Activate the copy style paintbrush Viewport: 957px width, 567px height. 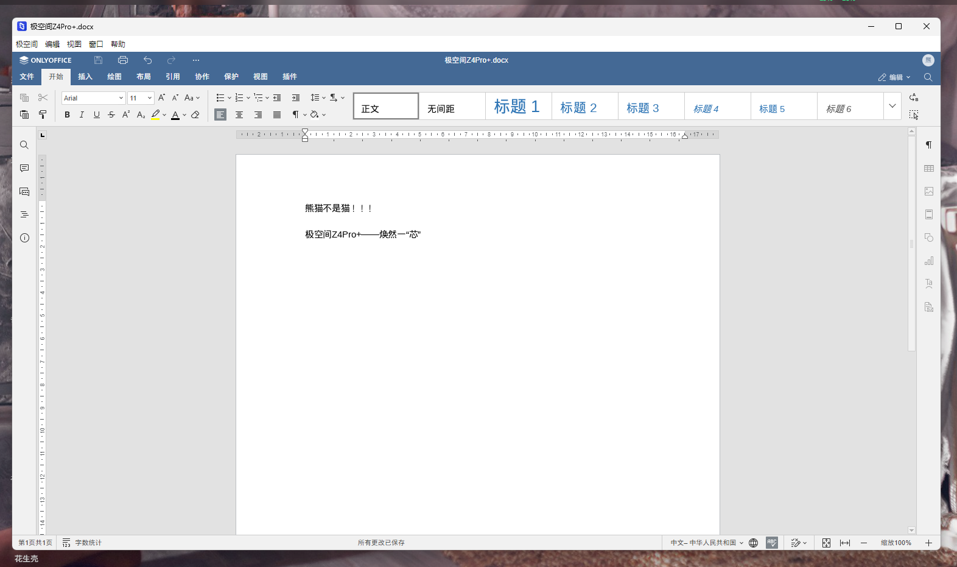[43, 114]
